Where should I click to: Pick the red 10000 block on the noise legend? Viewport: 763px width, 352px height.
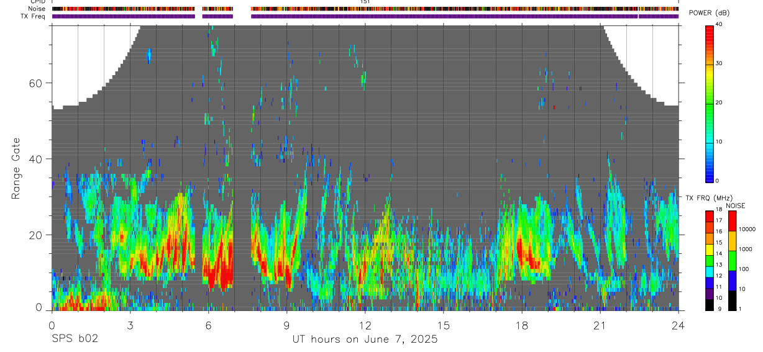(732, 221)
